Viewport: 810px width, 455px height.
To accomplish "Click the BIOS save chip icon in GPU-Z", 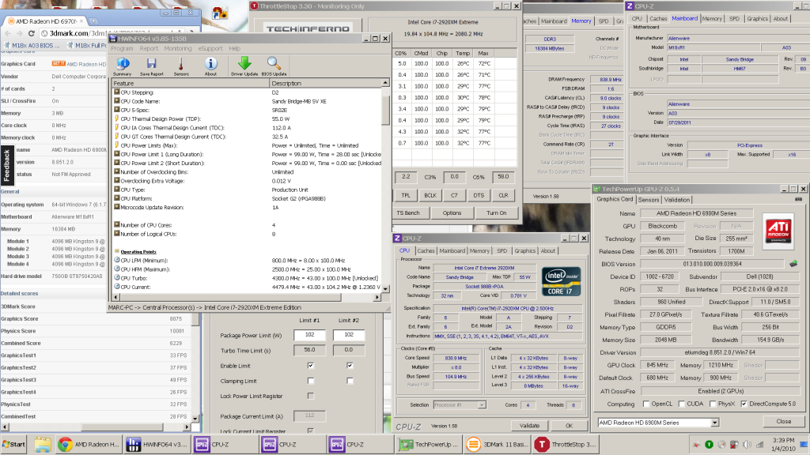I will tap(793, 264).
